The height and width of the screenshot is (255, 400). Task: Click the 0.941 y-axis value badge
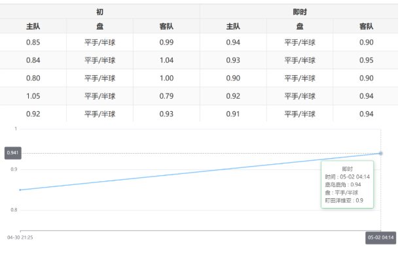[x=12, y=153]
